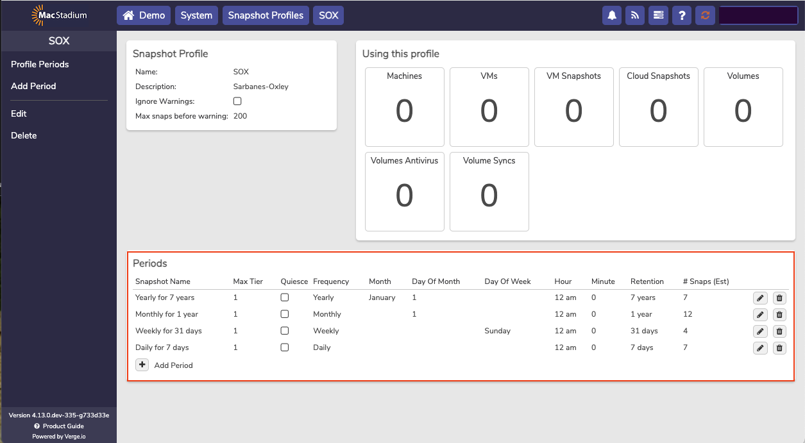Click the plus icon to add a period

[x=142, y=364]
